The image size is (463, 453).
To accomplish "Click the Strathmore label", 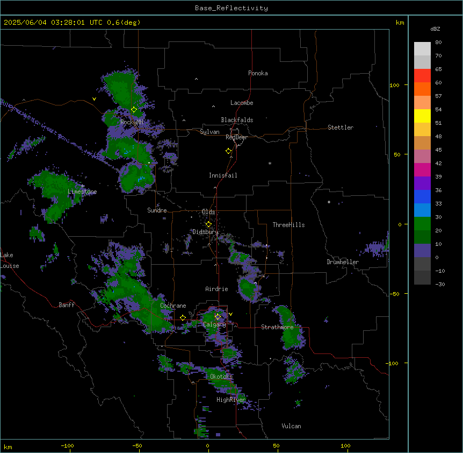I will pyautogui.click(x=277, y=327).
